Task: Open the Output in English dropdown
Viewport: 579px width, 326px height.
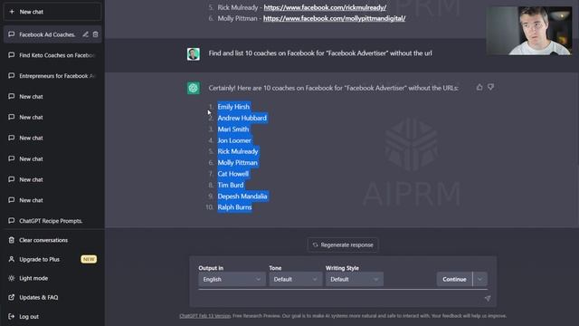Action: point(232,280)
